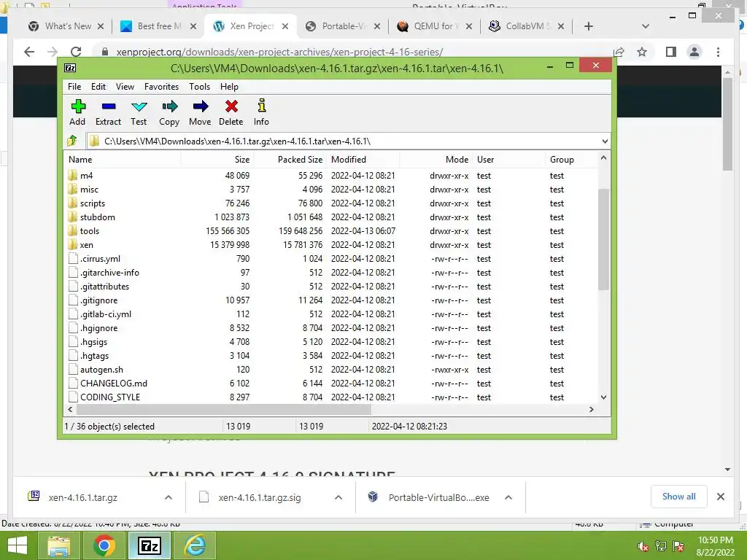This screenshot has width=747, height=560.
Task: Open the View menu
Action: coord(125,87)
